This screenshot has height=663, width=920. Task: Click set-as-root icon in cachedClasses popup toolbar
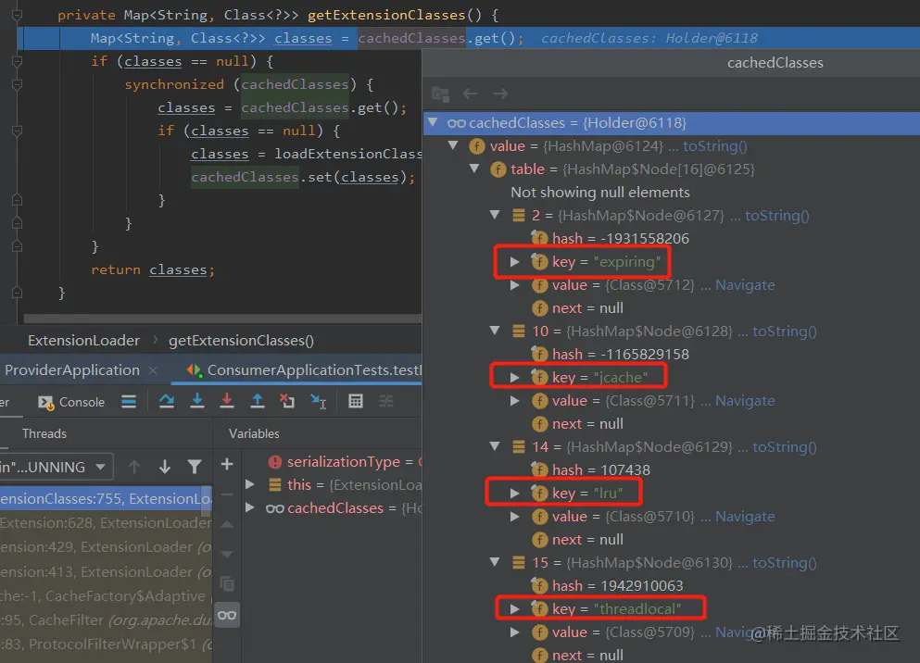441,94
